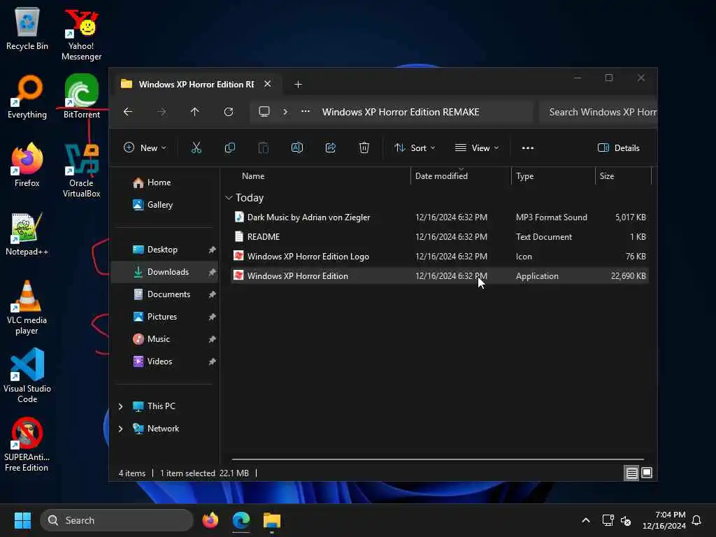Viewport: 716px width, 537px height.
Task: Select Visual Studio Code desktop shortcut
Action: (x=27, y=375)
